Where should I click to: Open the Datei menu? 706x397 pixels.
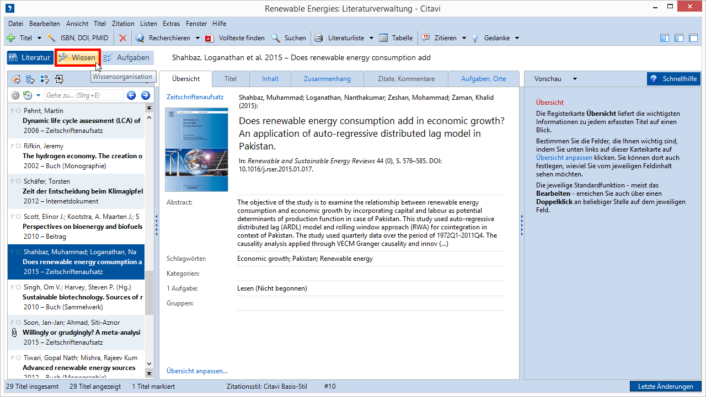[x=15, y=24]
